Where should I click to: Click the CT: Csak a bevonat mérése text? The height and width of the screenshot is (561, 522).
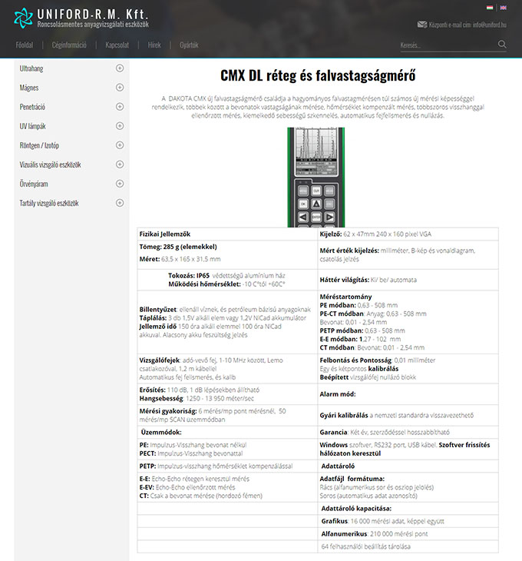click(201, 496)
